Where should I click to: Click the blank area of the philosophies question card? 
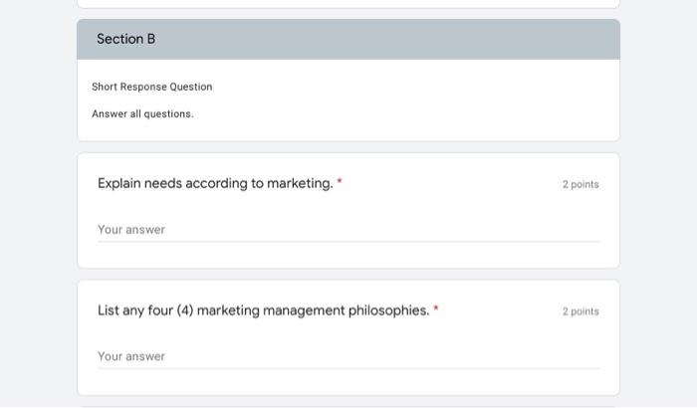448,333
